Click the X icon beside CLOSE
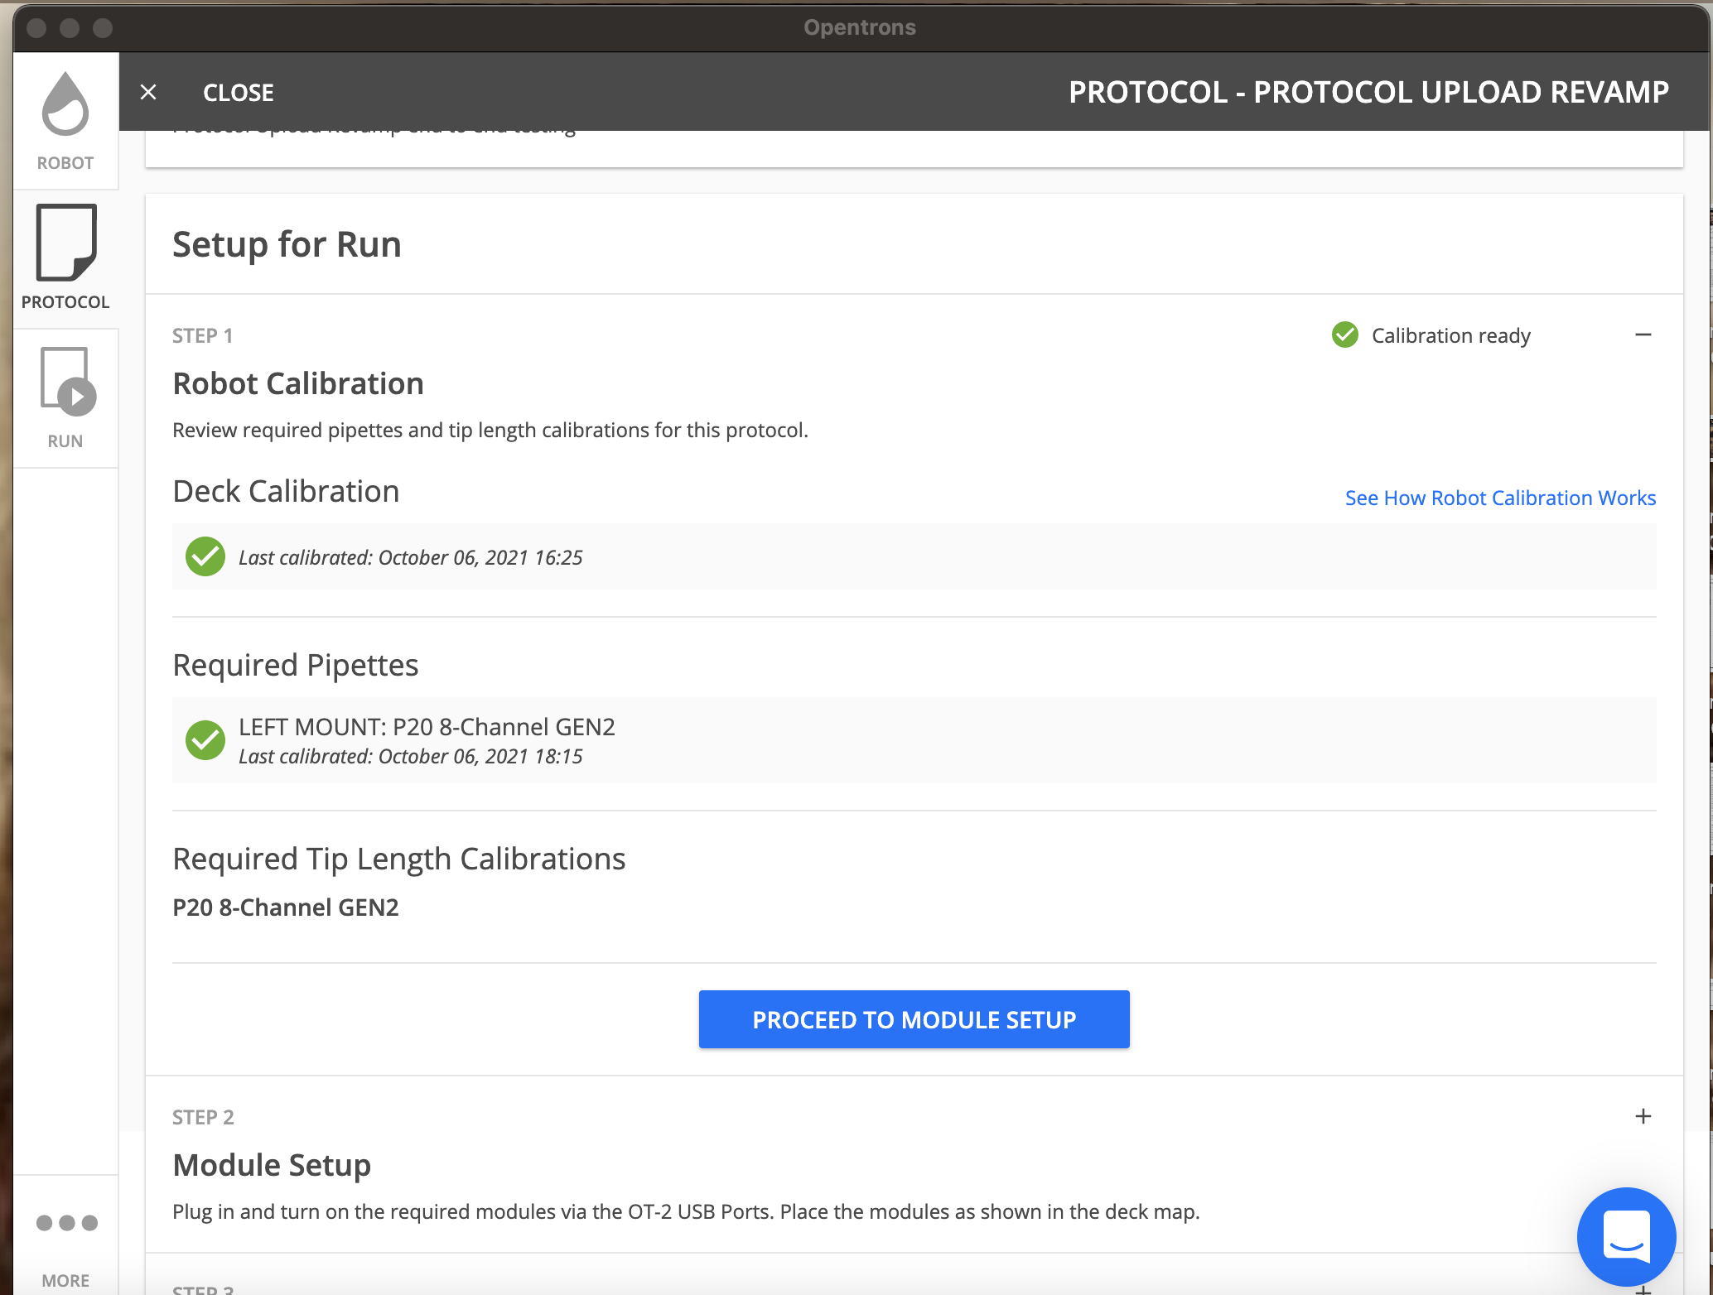The height and width of the screenshot is (1295, 1713). click(x=148, y=92)
